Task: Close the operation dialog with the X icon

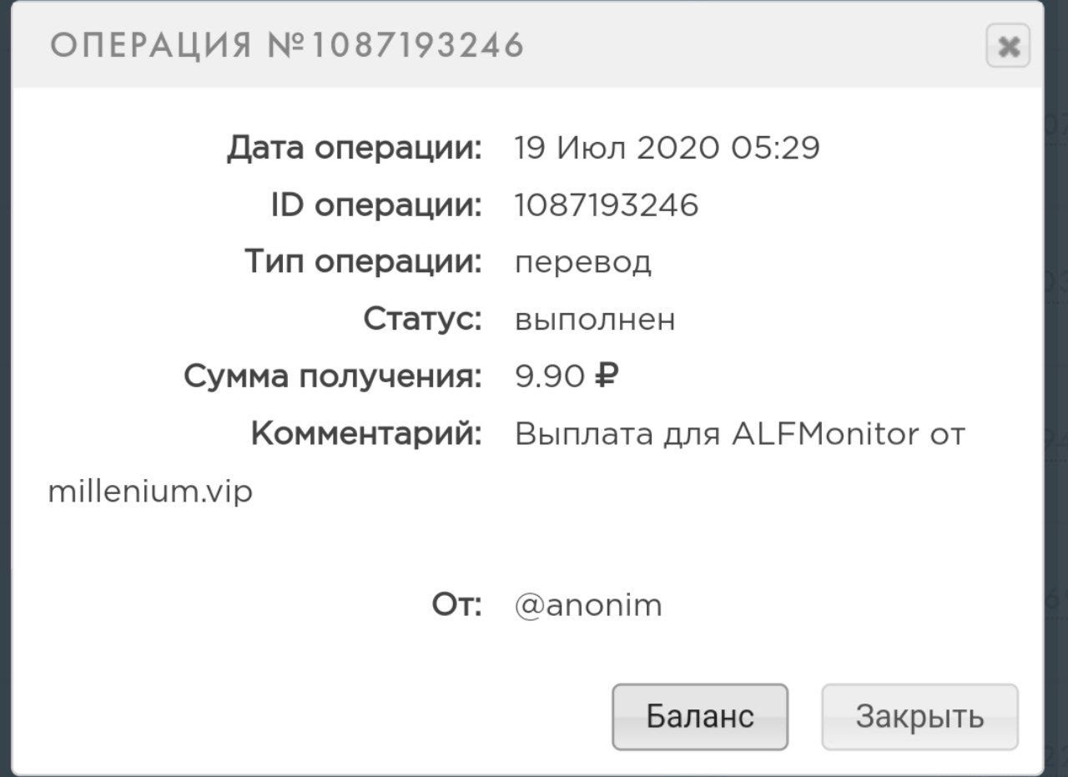Action: (1008, 47)
